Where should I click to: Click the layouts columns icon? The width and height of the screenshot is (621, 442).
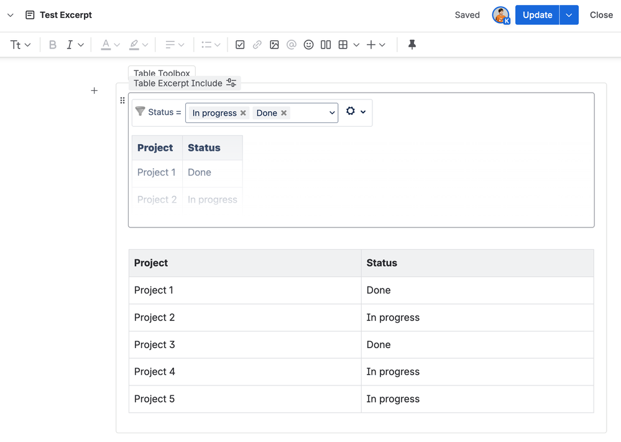[326, 45]
